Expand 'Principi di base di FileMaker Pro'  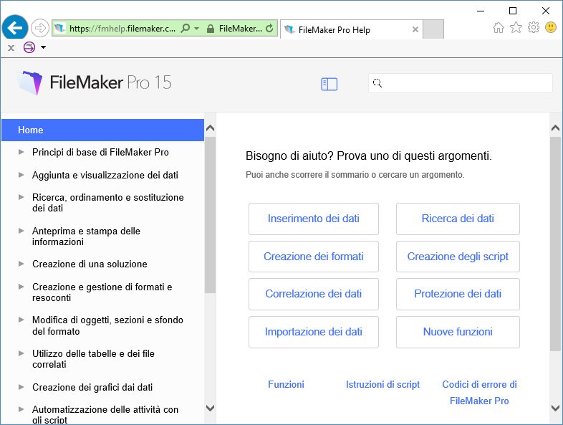pyautogui.click(x=21, y=152)
